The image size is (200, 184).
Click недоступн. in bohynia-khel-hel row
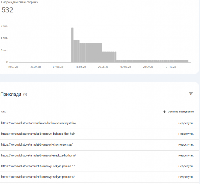[186, 134]
